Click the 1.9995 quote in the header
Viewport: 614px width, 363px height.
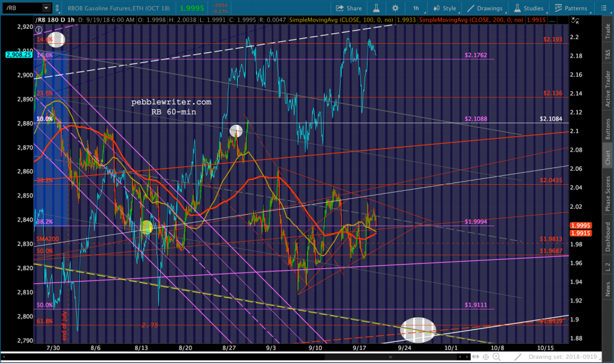tap(192, 8)
